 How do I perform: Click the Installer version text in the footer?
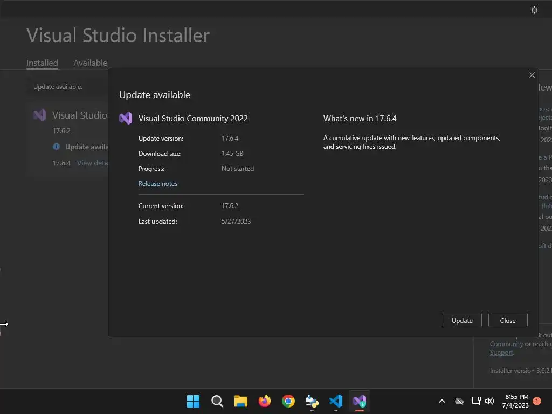coord(520,371)
